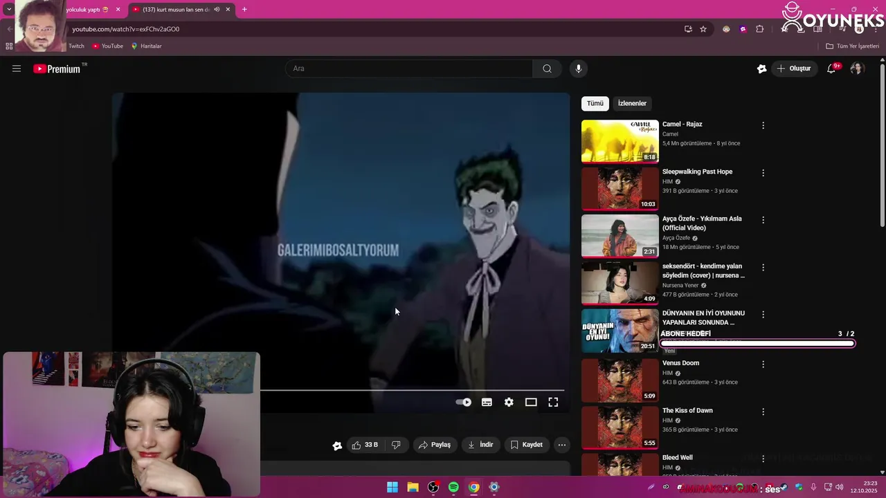Viewport: 886px width, 498px height.
Task: Open options menu for The Kiss of Dawn
Action: [763, 412]
